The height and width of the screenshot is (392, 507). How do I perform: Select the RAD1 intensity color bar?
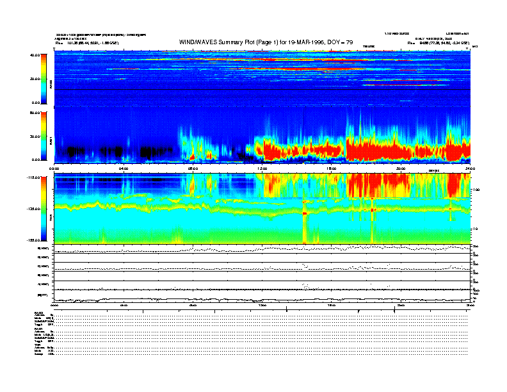(44, 136)
